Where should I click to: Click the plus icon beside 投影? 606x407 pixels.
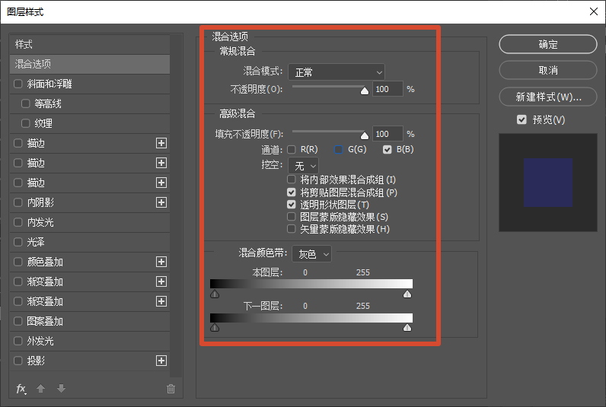pos(161,361)
